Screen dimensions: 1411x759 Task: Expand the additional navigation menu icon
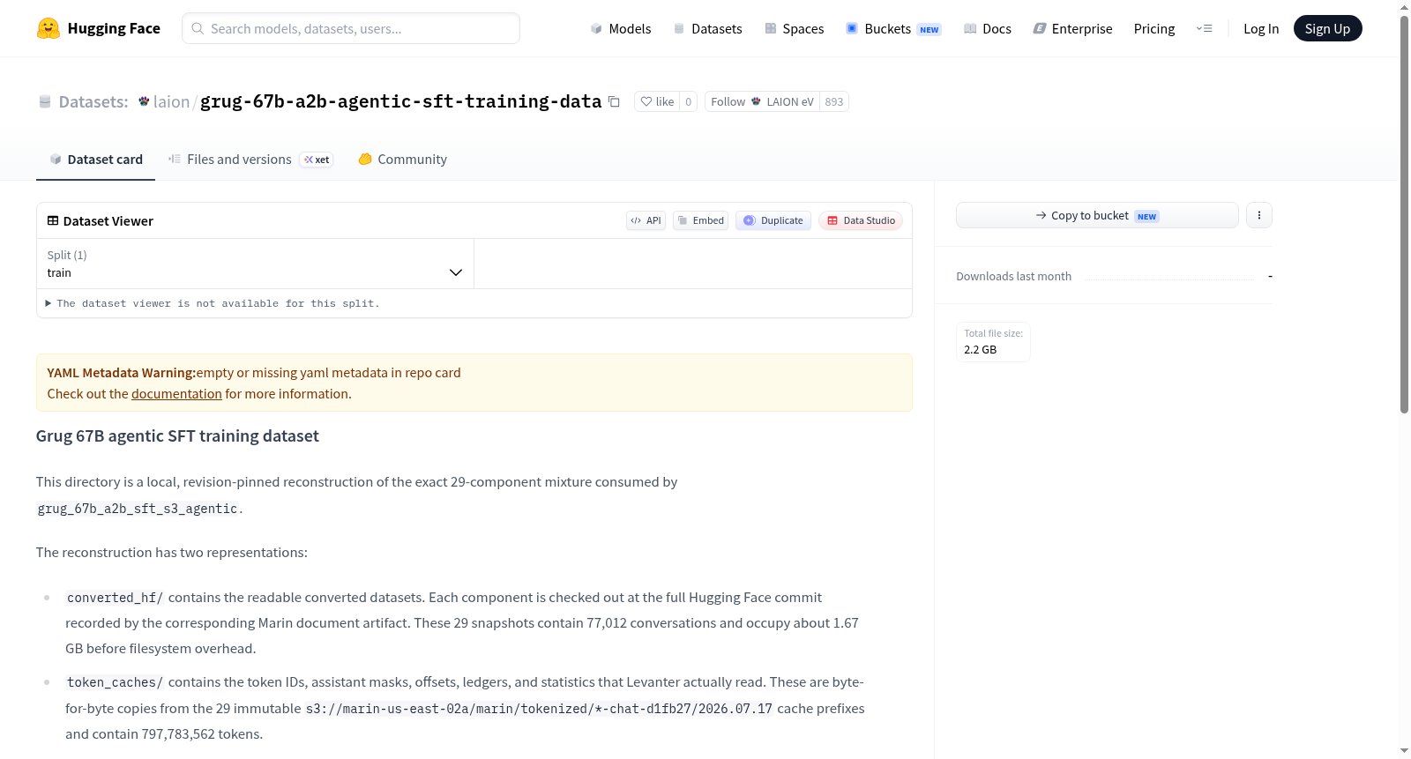click(1204, 28)
